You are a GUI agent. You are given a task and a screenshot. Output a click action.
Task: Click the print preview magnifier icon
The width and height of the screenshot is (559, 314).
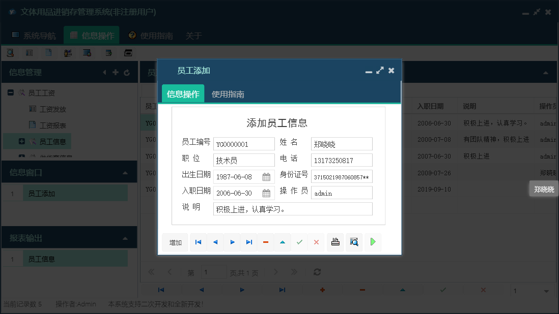[x=354, y=242]
